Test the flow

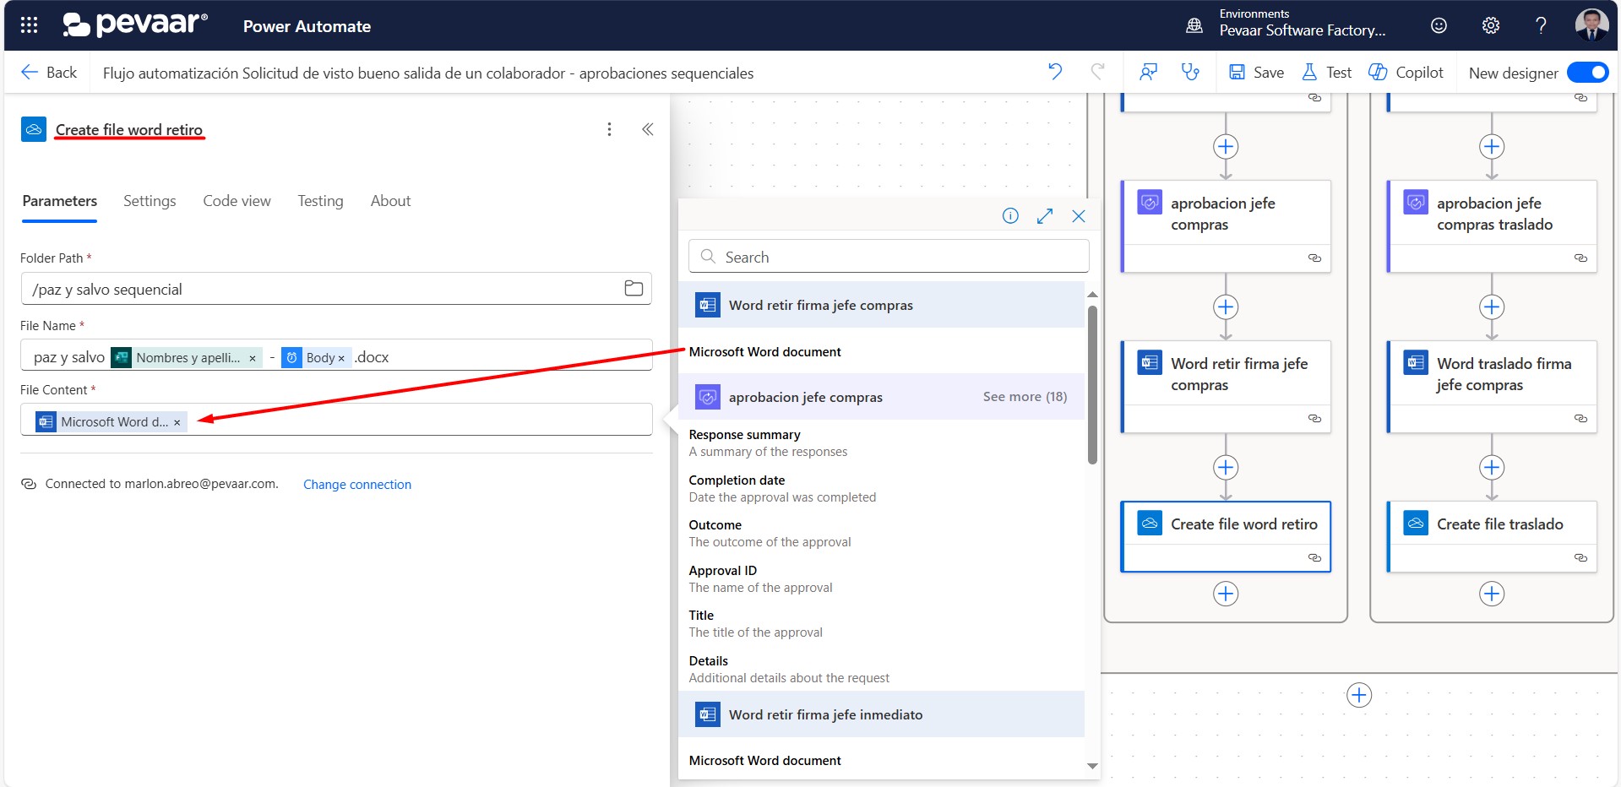point(1327,72)
